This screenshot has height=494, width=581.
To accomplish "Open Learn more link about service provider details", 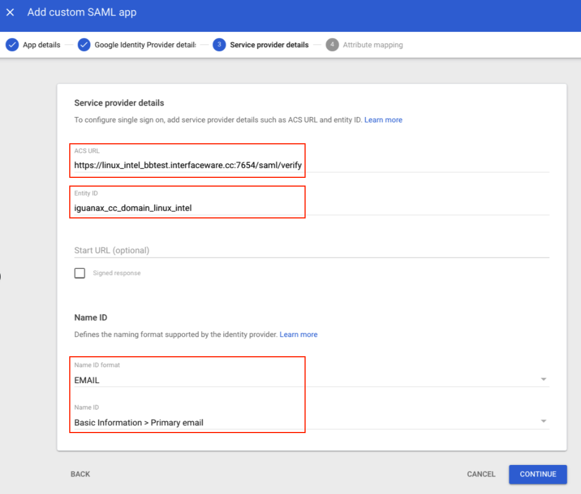I will [383, 120].
